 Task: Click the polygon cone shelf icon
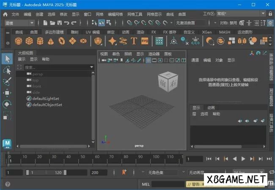pos(50,41)
